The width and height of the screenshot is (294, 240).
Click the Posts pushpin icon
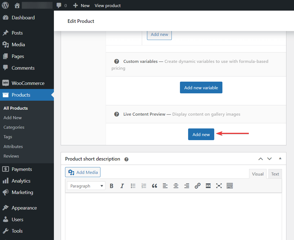(6, 33)
